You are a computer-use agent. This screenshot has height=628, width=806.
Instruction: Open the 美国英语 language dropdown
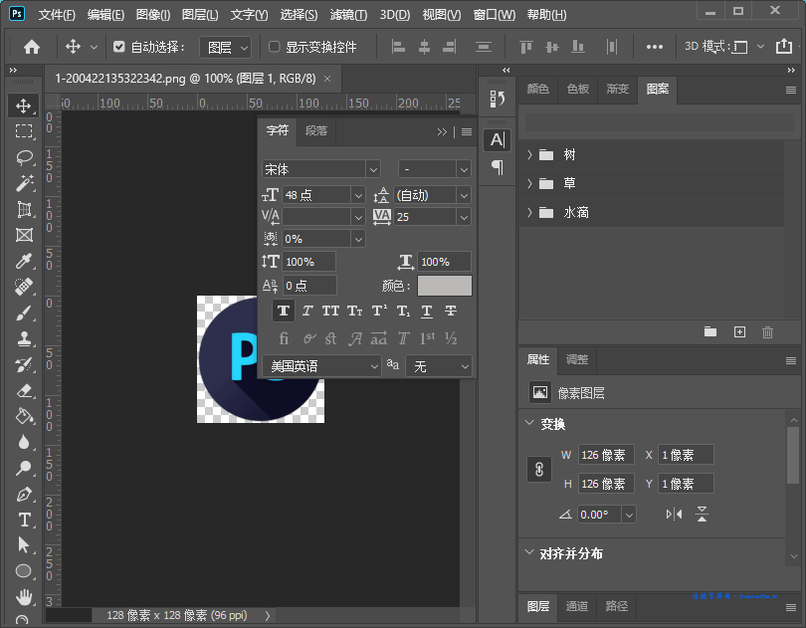tap(321, 366)
